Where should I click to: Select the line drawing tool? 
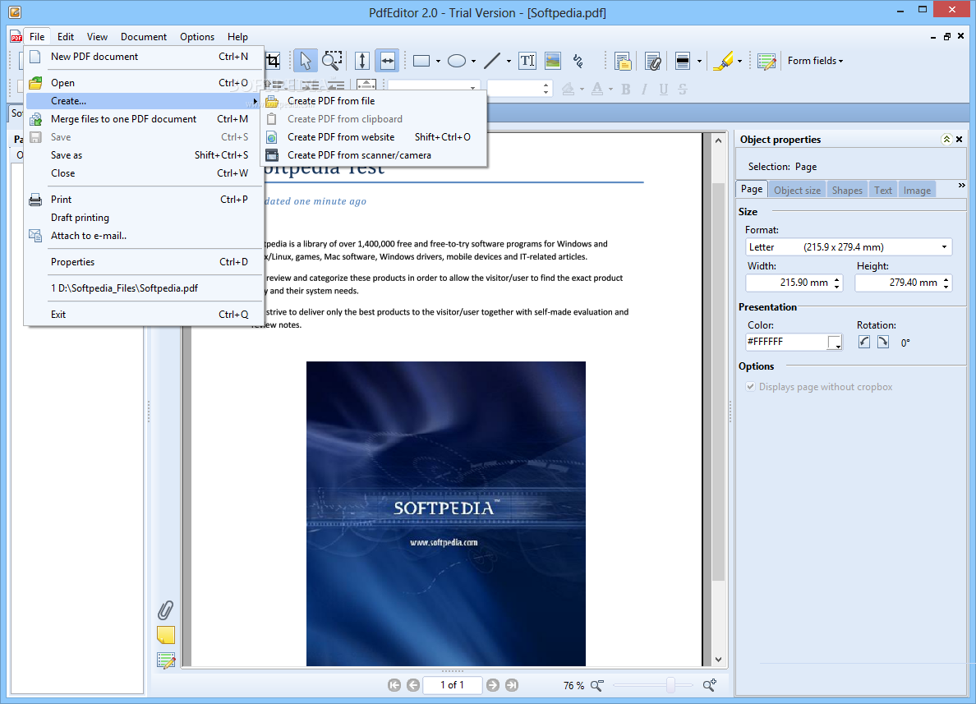(x=492, y=61)
